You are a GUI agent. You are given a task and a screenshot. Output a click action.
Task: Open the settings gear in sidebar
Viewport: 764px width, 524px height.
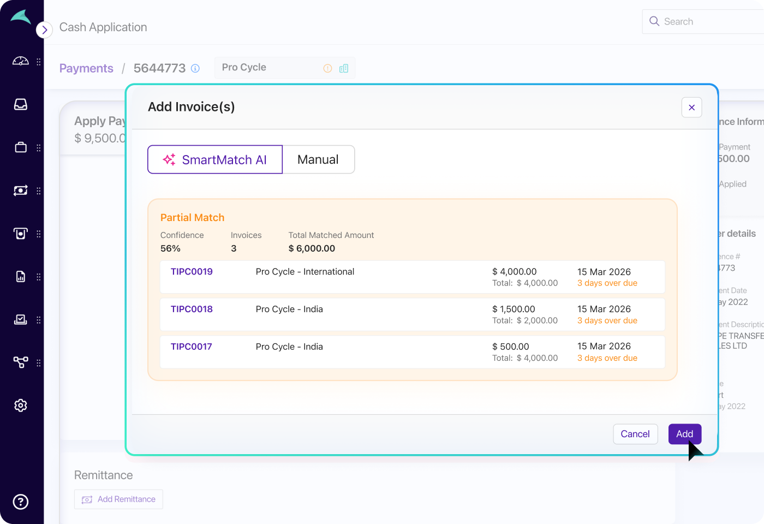[x=21, y=406]
